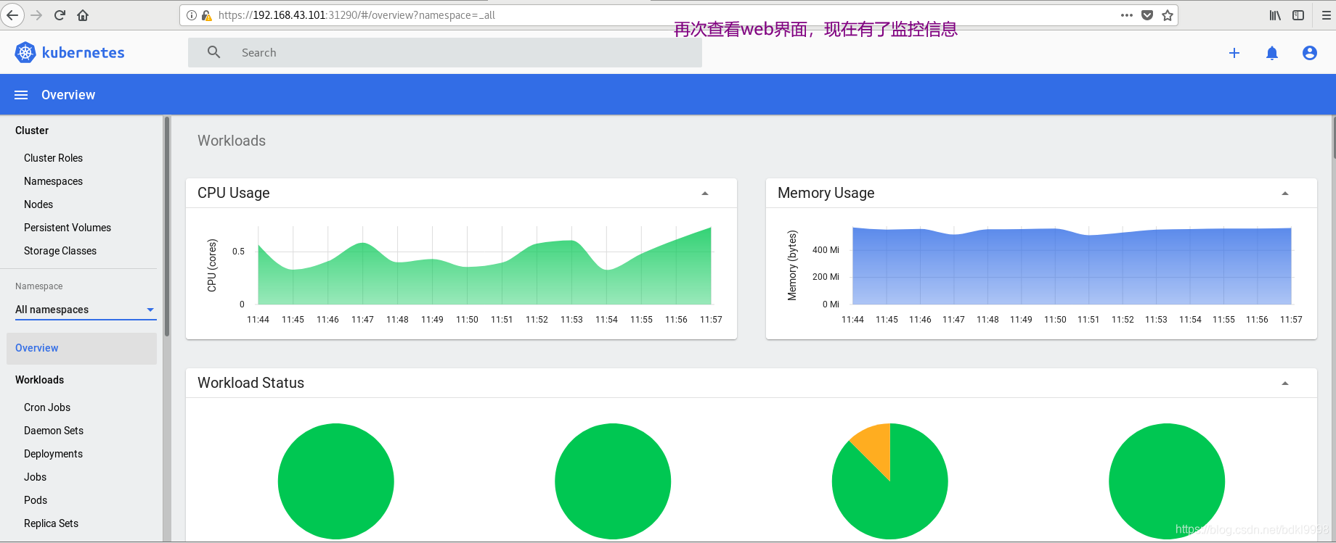The width and height of the screenshot is (1336, 543).
Task: Click the Workload Status card title
Action: point(251,383)
